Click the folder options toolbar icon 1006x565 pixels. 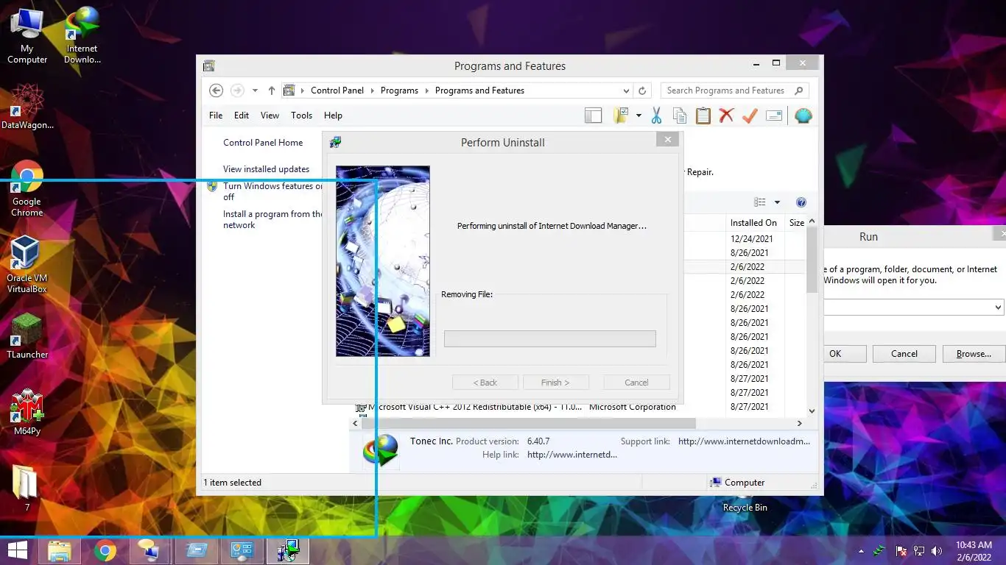click(621, 116)
